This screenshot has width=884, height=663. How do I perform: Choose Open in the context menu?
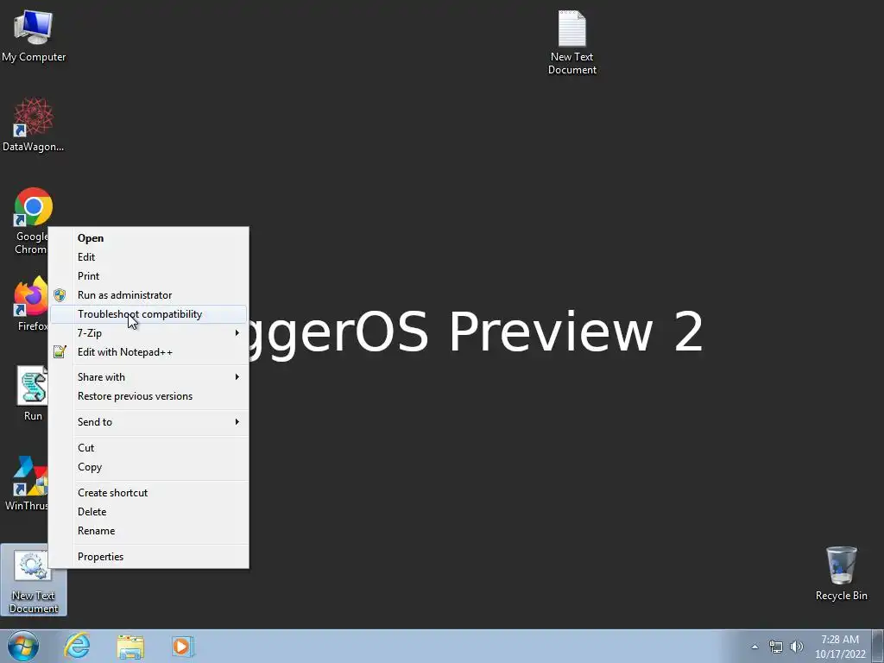pos(148,238)
